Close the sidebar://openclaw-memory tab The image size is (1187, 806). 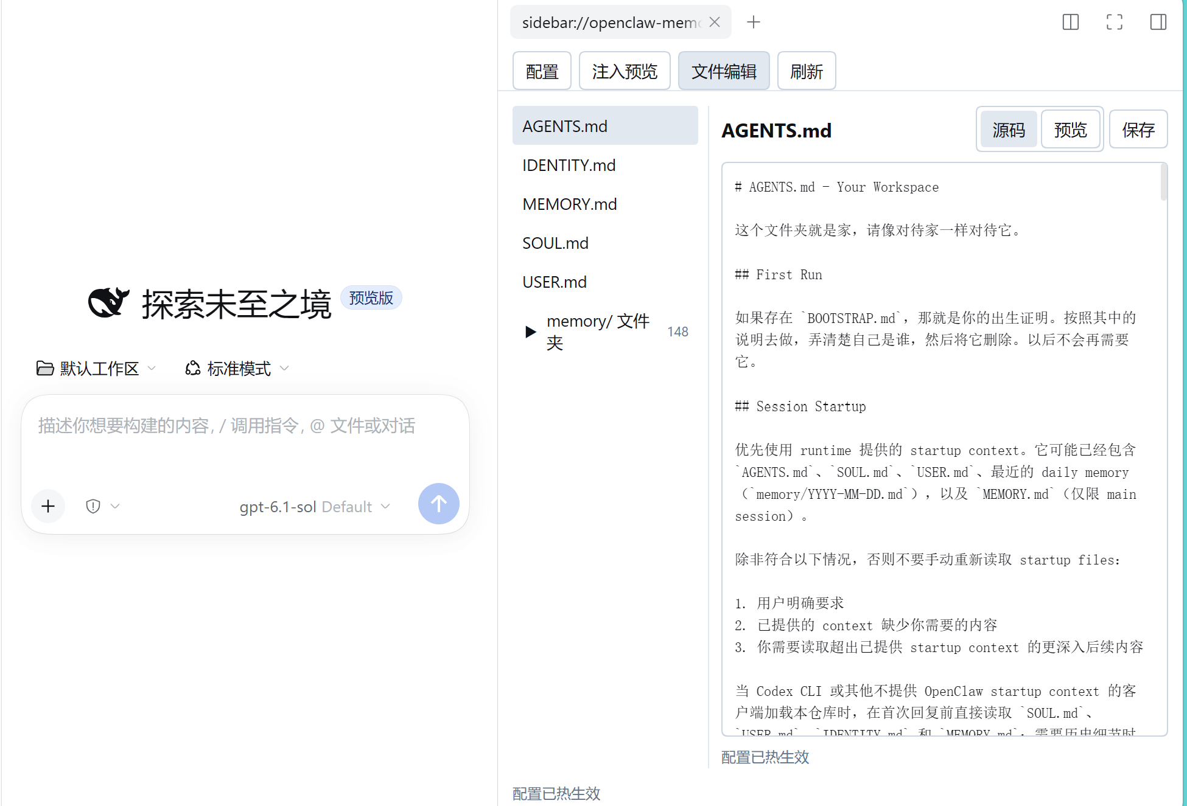point(715,23)
